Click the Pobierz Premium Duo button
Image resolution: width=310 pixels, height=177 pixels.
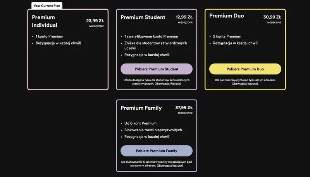pos(245,69)
